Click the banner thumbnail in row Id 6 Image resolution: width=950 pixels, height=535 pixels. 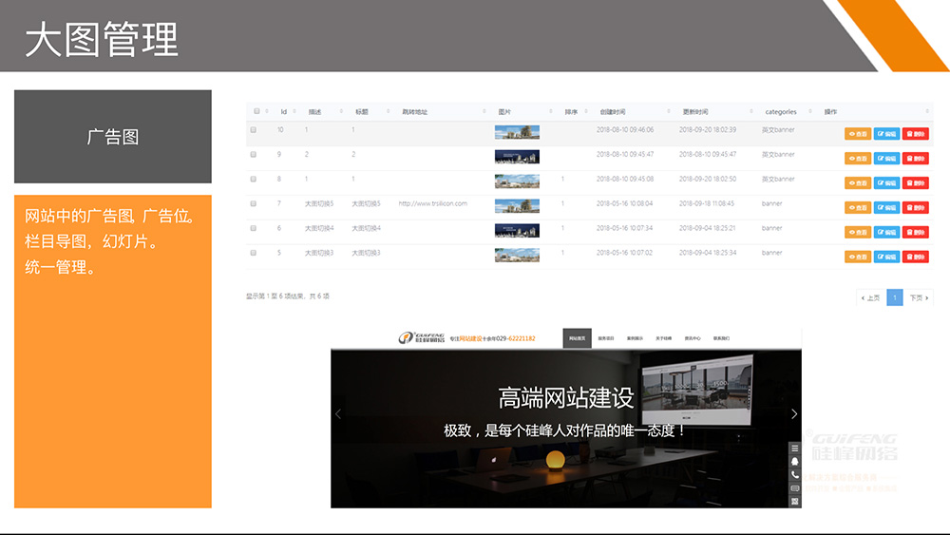[517, 229]
